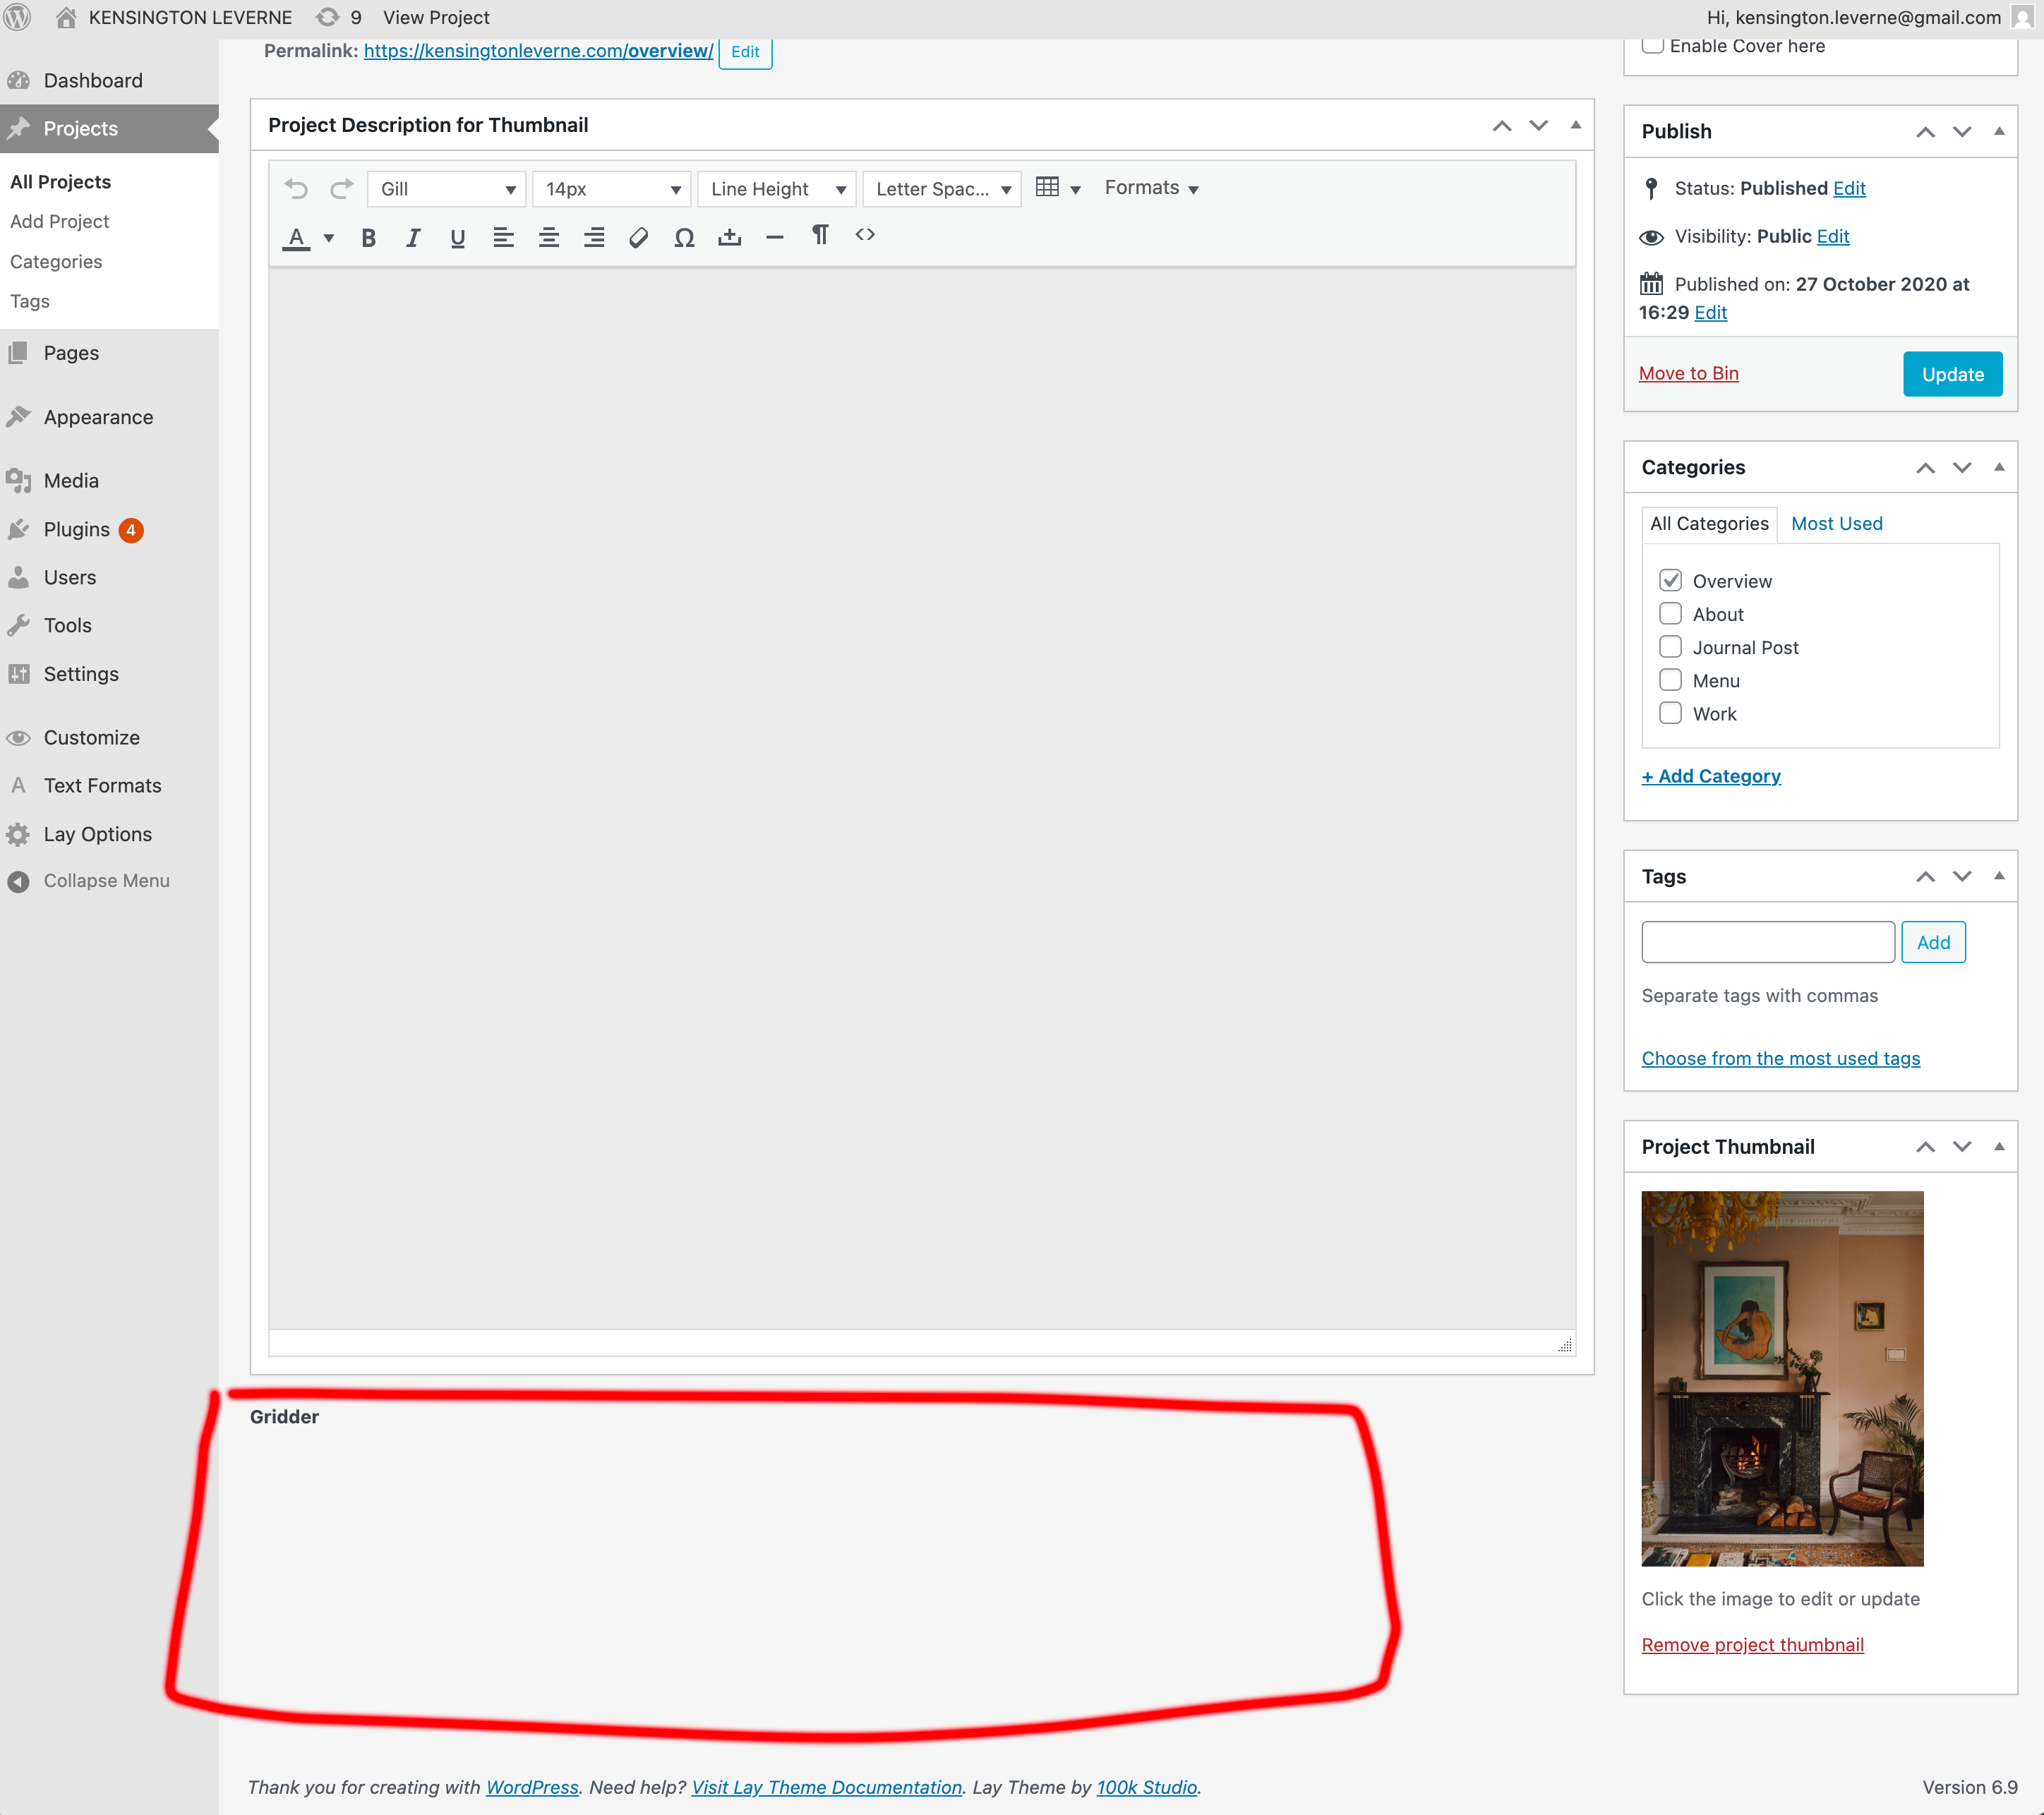The image size is (2044, 1815).
Task: Open the Gill font family dropdown
Action: [446, 189]
